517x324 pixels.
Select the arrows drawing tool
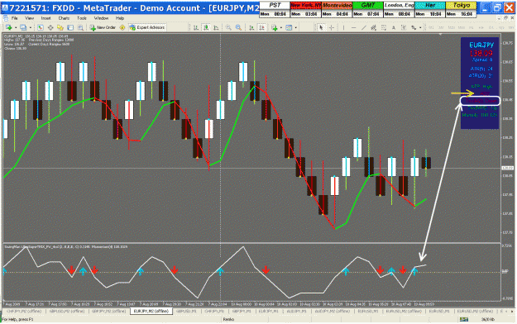[414, 27]
